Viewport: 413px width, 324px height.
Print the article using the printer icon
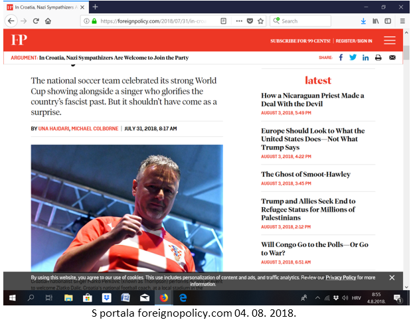coord(378,58)
